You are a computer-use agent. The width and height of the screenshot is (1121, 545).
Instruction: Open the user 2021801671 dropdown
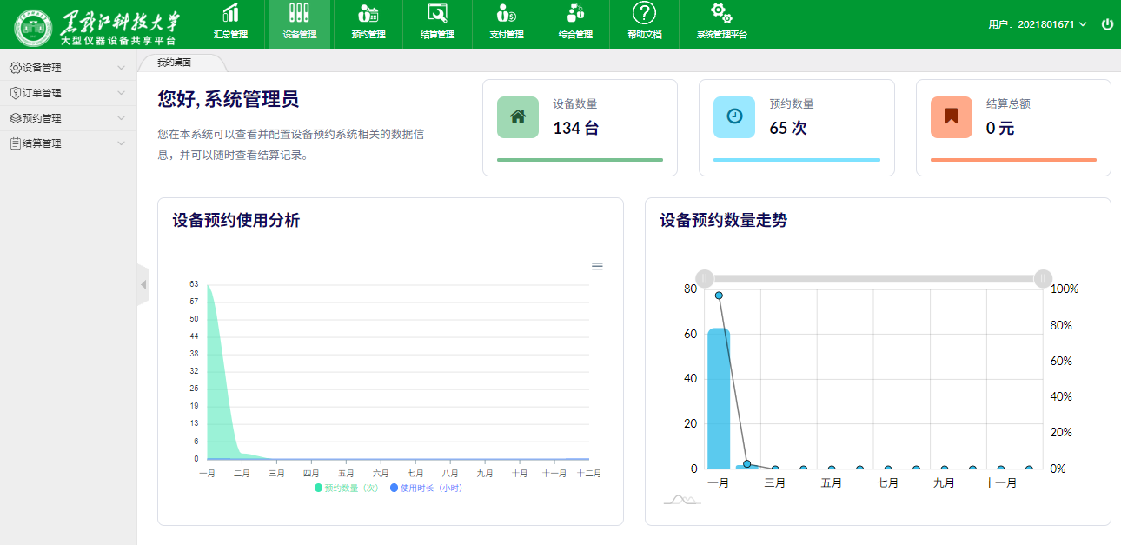point(1038,24)
